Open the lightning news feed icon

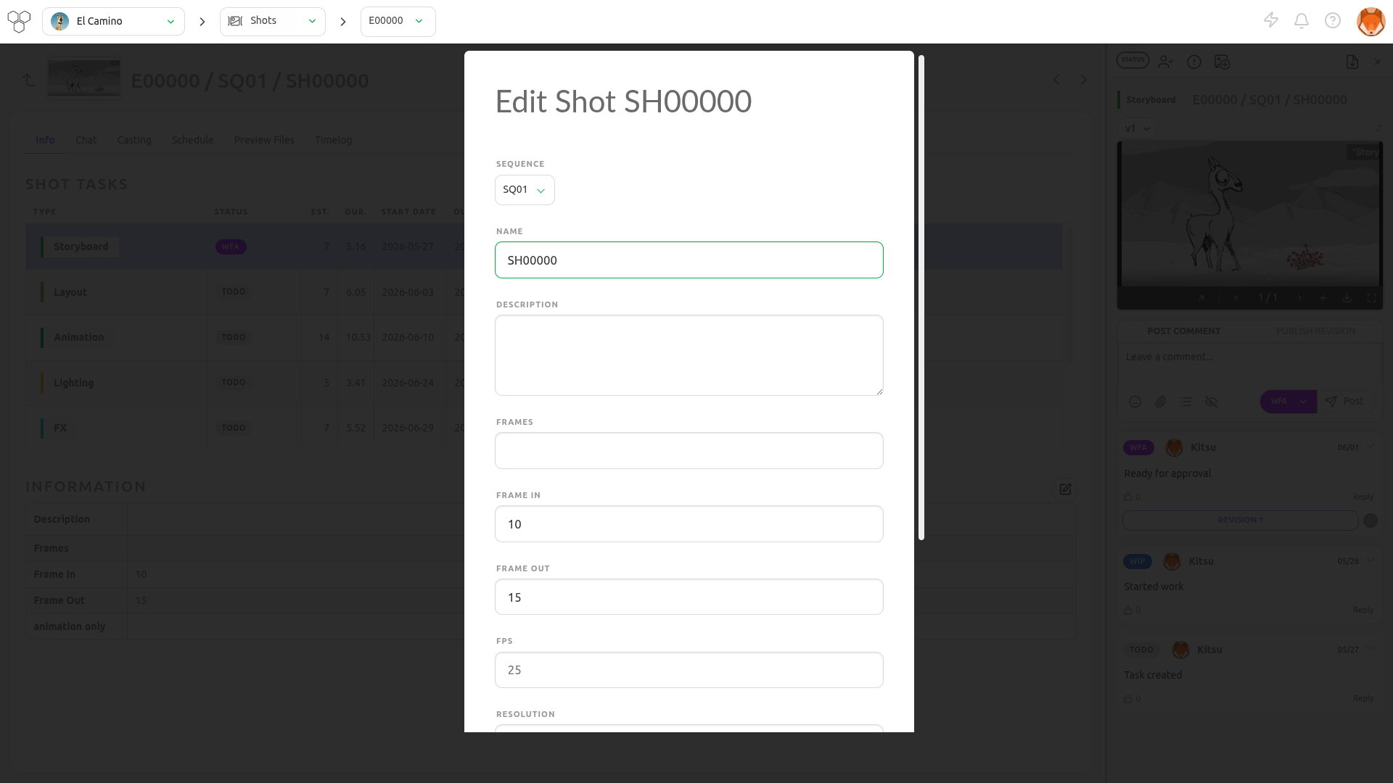pos(1271,20)
